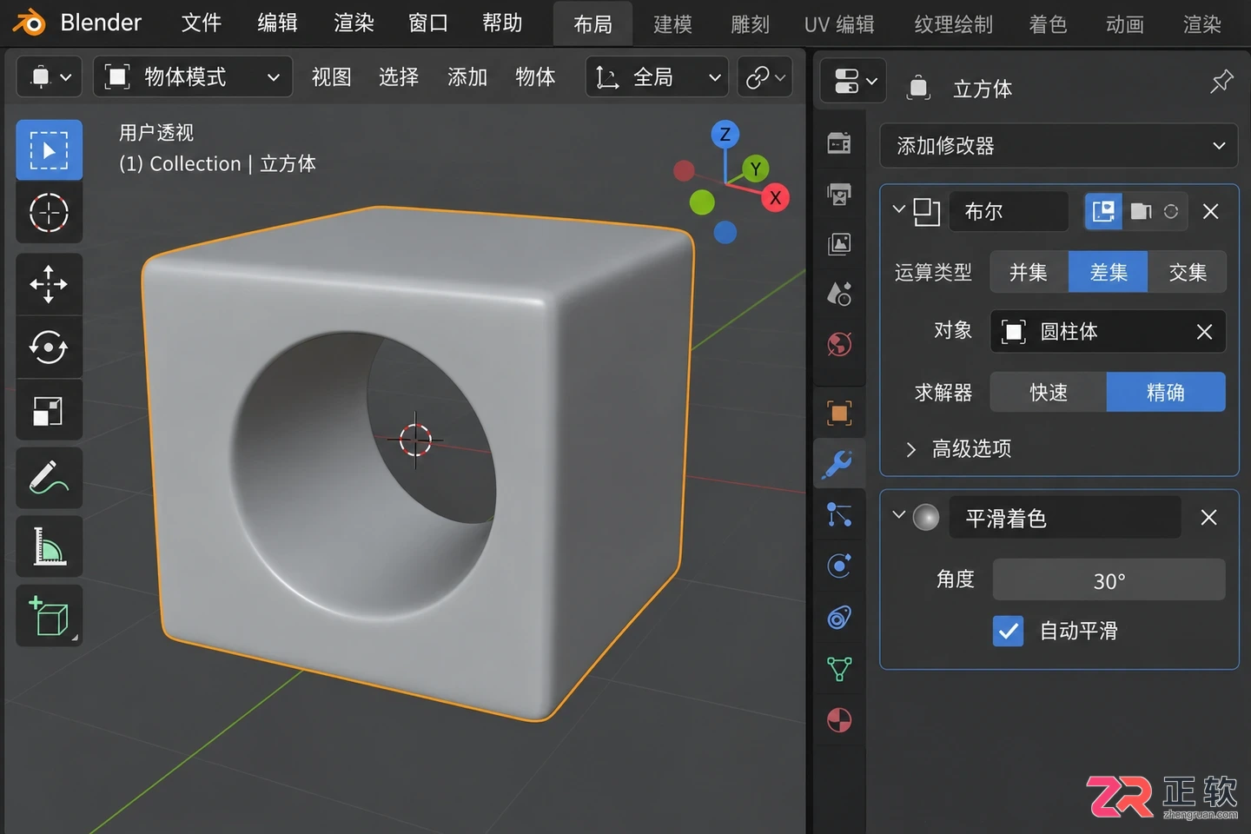Open the properties editor type dropdown

pyautogui.click(x=853, y=81)
